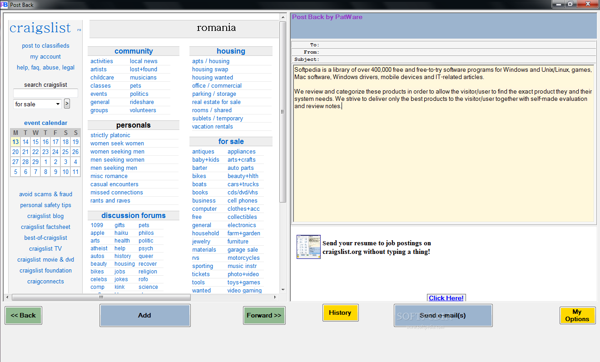Click the craigslist logo link
Screen dimensions: 600x362
40,28
